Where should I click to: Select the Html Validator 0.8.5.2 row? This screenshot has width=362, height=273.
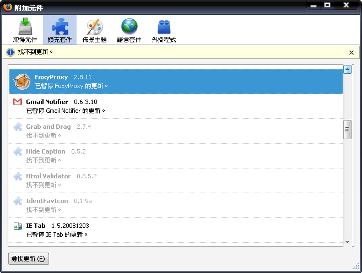coord(176,181)
